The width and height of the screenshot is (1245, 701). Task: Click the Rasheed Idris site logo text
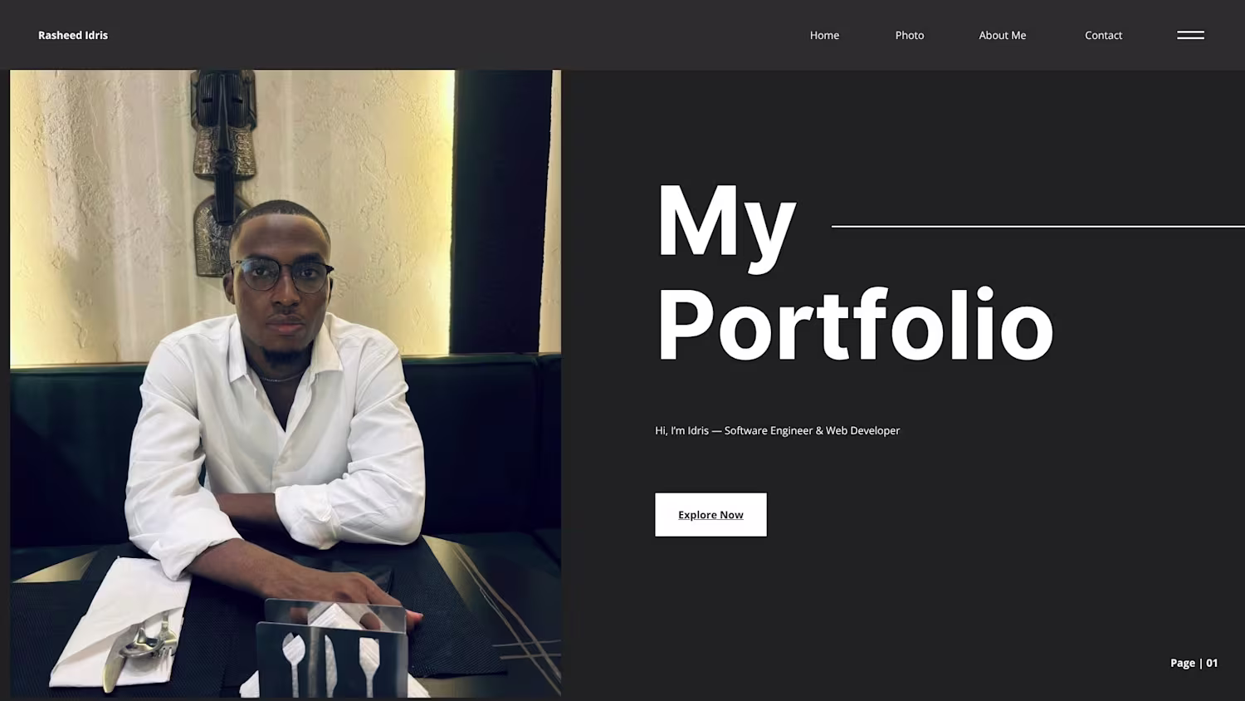73,35
